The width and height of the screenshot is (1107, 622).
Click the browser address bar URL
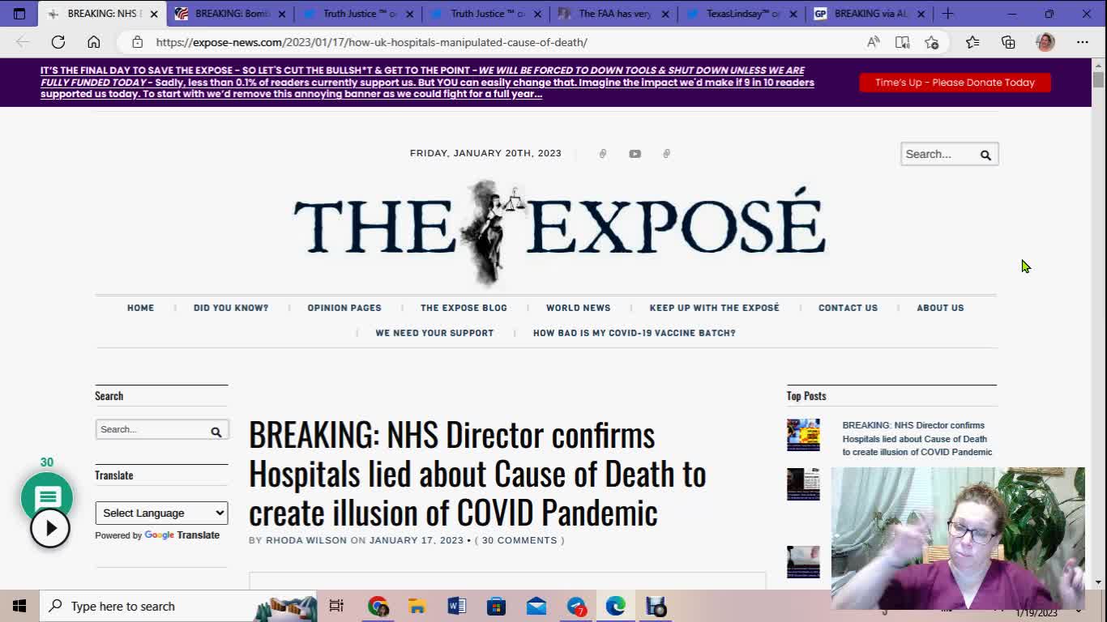point(371,42)
